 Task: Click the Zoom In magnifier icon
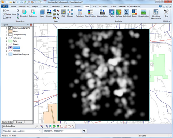[x=25, y=2]
